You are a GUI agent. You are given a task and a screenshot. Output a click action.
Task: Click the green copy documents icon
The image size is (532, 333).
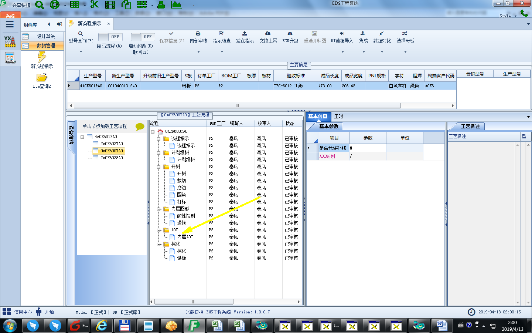(x=126, y=4)
